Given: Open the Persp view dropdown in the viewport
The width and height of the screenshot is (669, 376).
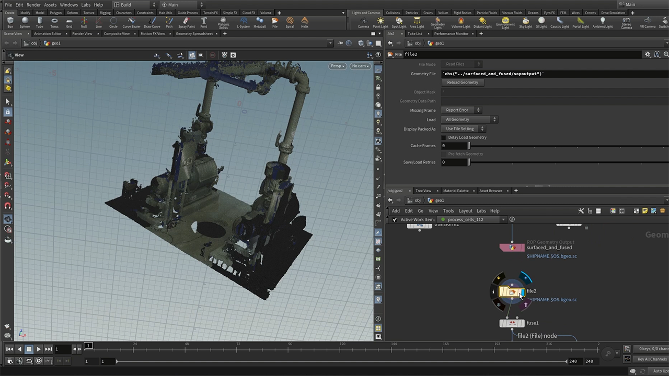Looking at the screenshot, I should point(337,66).
